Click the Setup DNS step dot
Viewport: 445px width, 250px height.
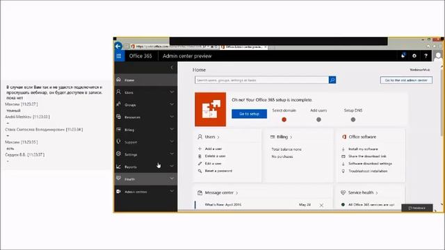[353, 119]
